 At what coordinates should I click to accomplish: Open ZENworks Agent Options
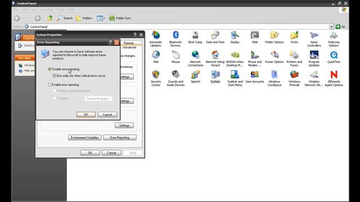point(334,79)
